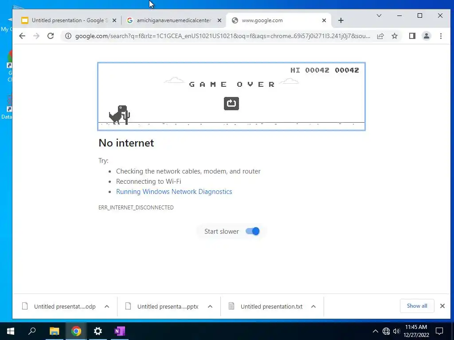Open a new tab with plus button
Image resolution: width=454 pixels, height=340 pixels.
[x=341, y=20]
